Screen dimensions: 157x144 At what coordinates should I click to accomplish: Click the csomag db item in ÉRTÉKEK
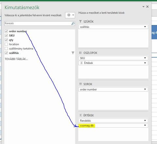pos(113,125)
